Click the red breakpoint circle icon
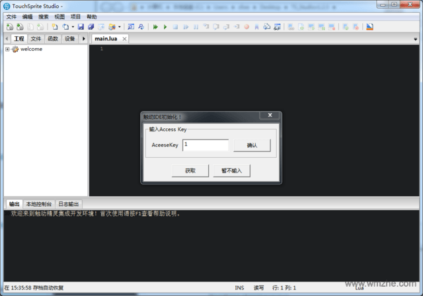This screenshot has height=296, width=423. [x=247, y=26]
